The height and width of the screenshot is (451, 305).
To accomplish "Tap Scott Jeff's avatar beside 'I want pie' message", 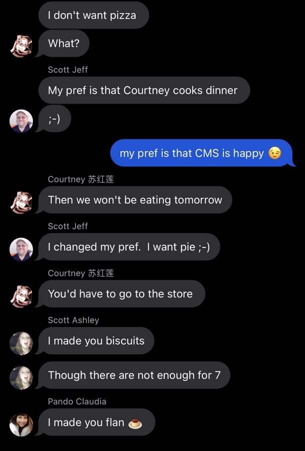I will point(21,250).
